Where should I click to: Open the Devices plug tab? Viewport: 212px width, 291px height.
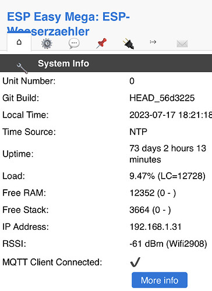[x=129, y=43]
